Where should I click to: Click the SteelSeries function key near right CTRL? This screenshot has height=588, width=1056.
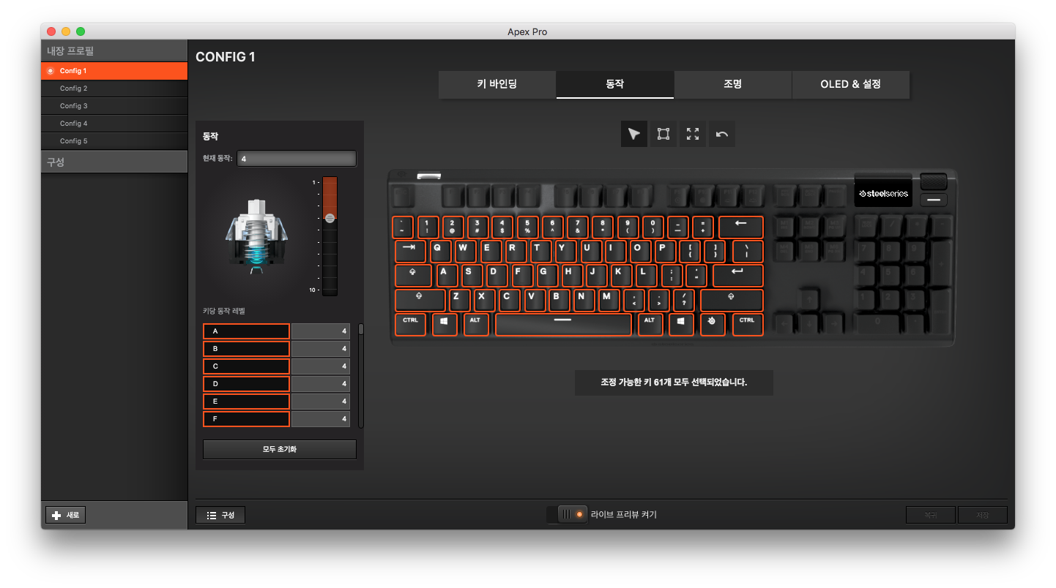coord(713,324)
